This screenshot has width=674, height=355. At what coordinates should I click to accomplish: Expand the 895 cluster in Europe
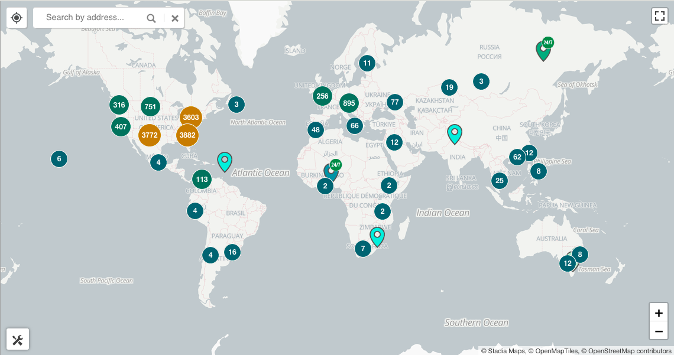pyautogui.click(x=349, y=103)
